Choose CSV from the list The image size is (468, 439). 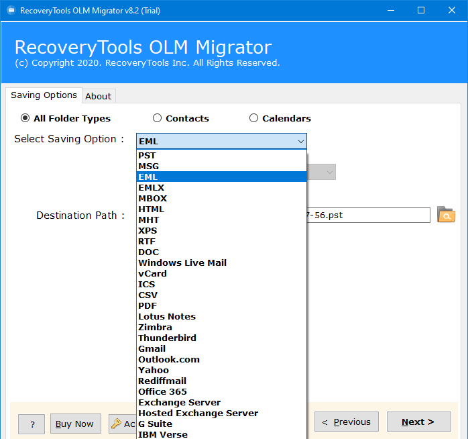(221, 295)
